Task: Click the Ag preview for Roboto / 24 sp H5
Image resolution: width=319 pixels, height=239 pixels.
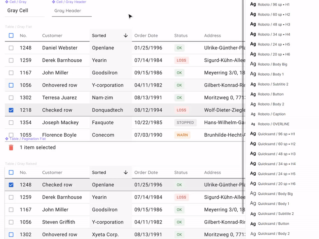Action: pyautogui.click(x=253, y=44)
